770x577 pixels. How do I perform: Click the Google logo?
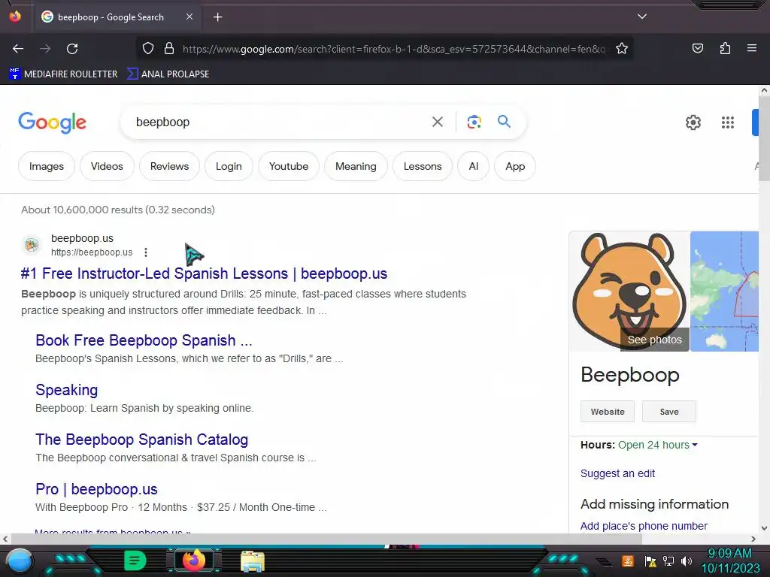(x=52, y=122)
